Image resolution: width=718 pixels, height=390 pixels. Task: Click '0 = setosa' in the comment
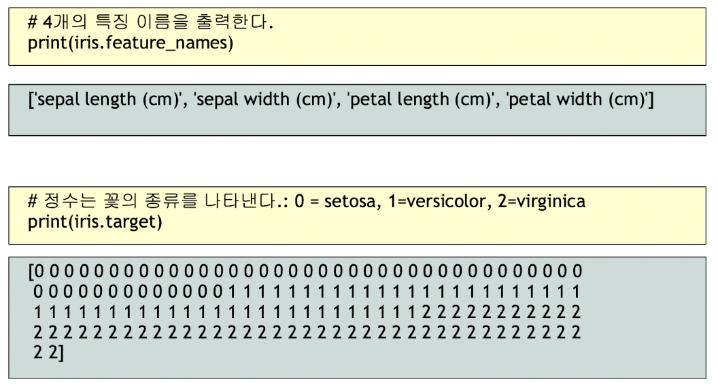coord(335,201)
